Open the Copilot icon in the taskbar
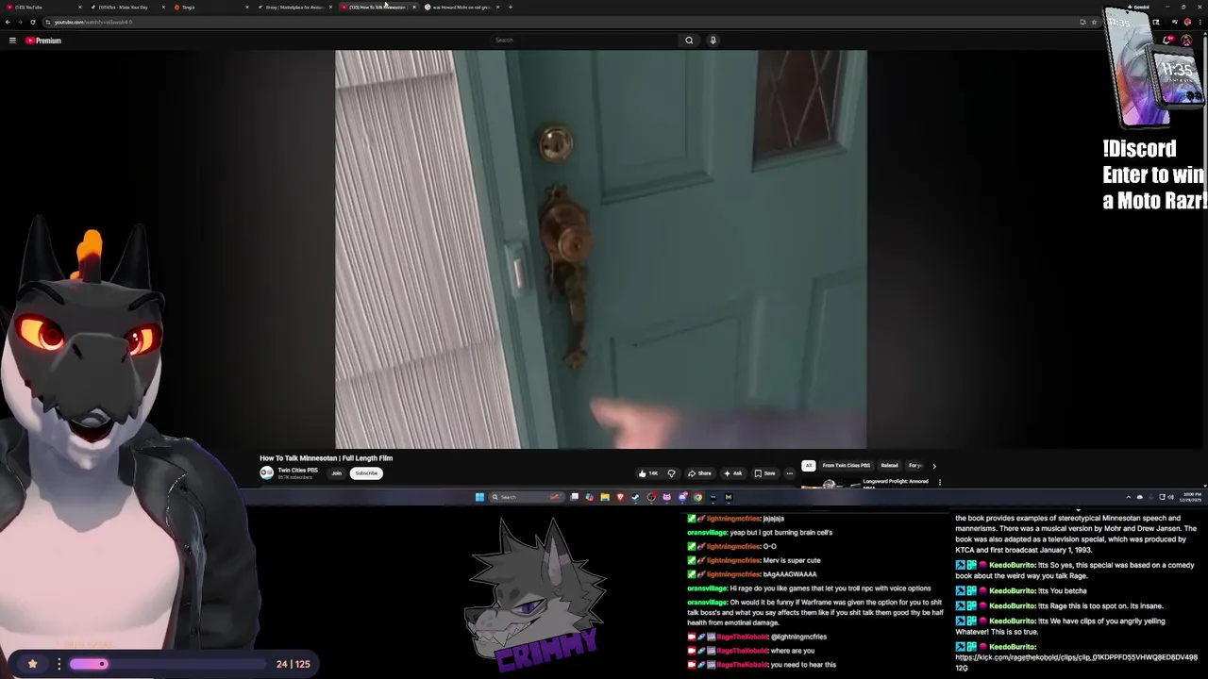 pyautogui.click(x=590, y=497)
